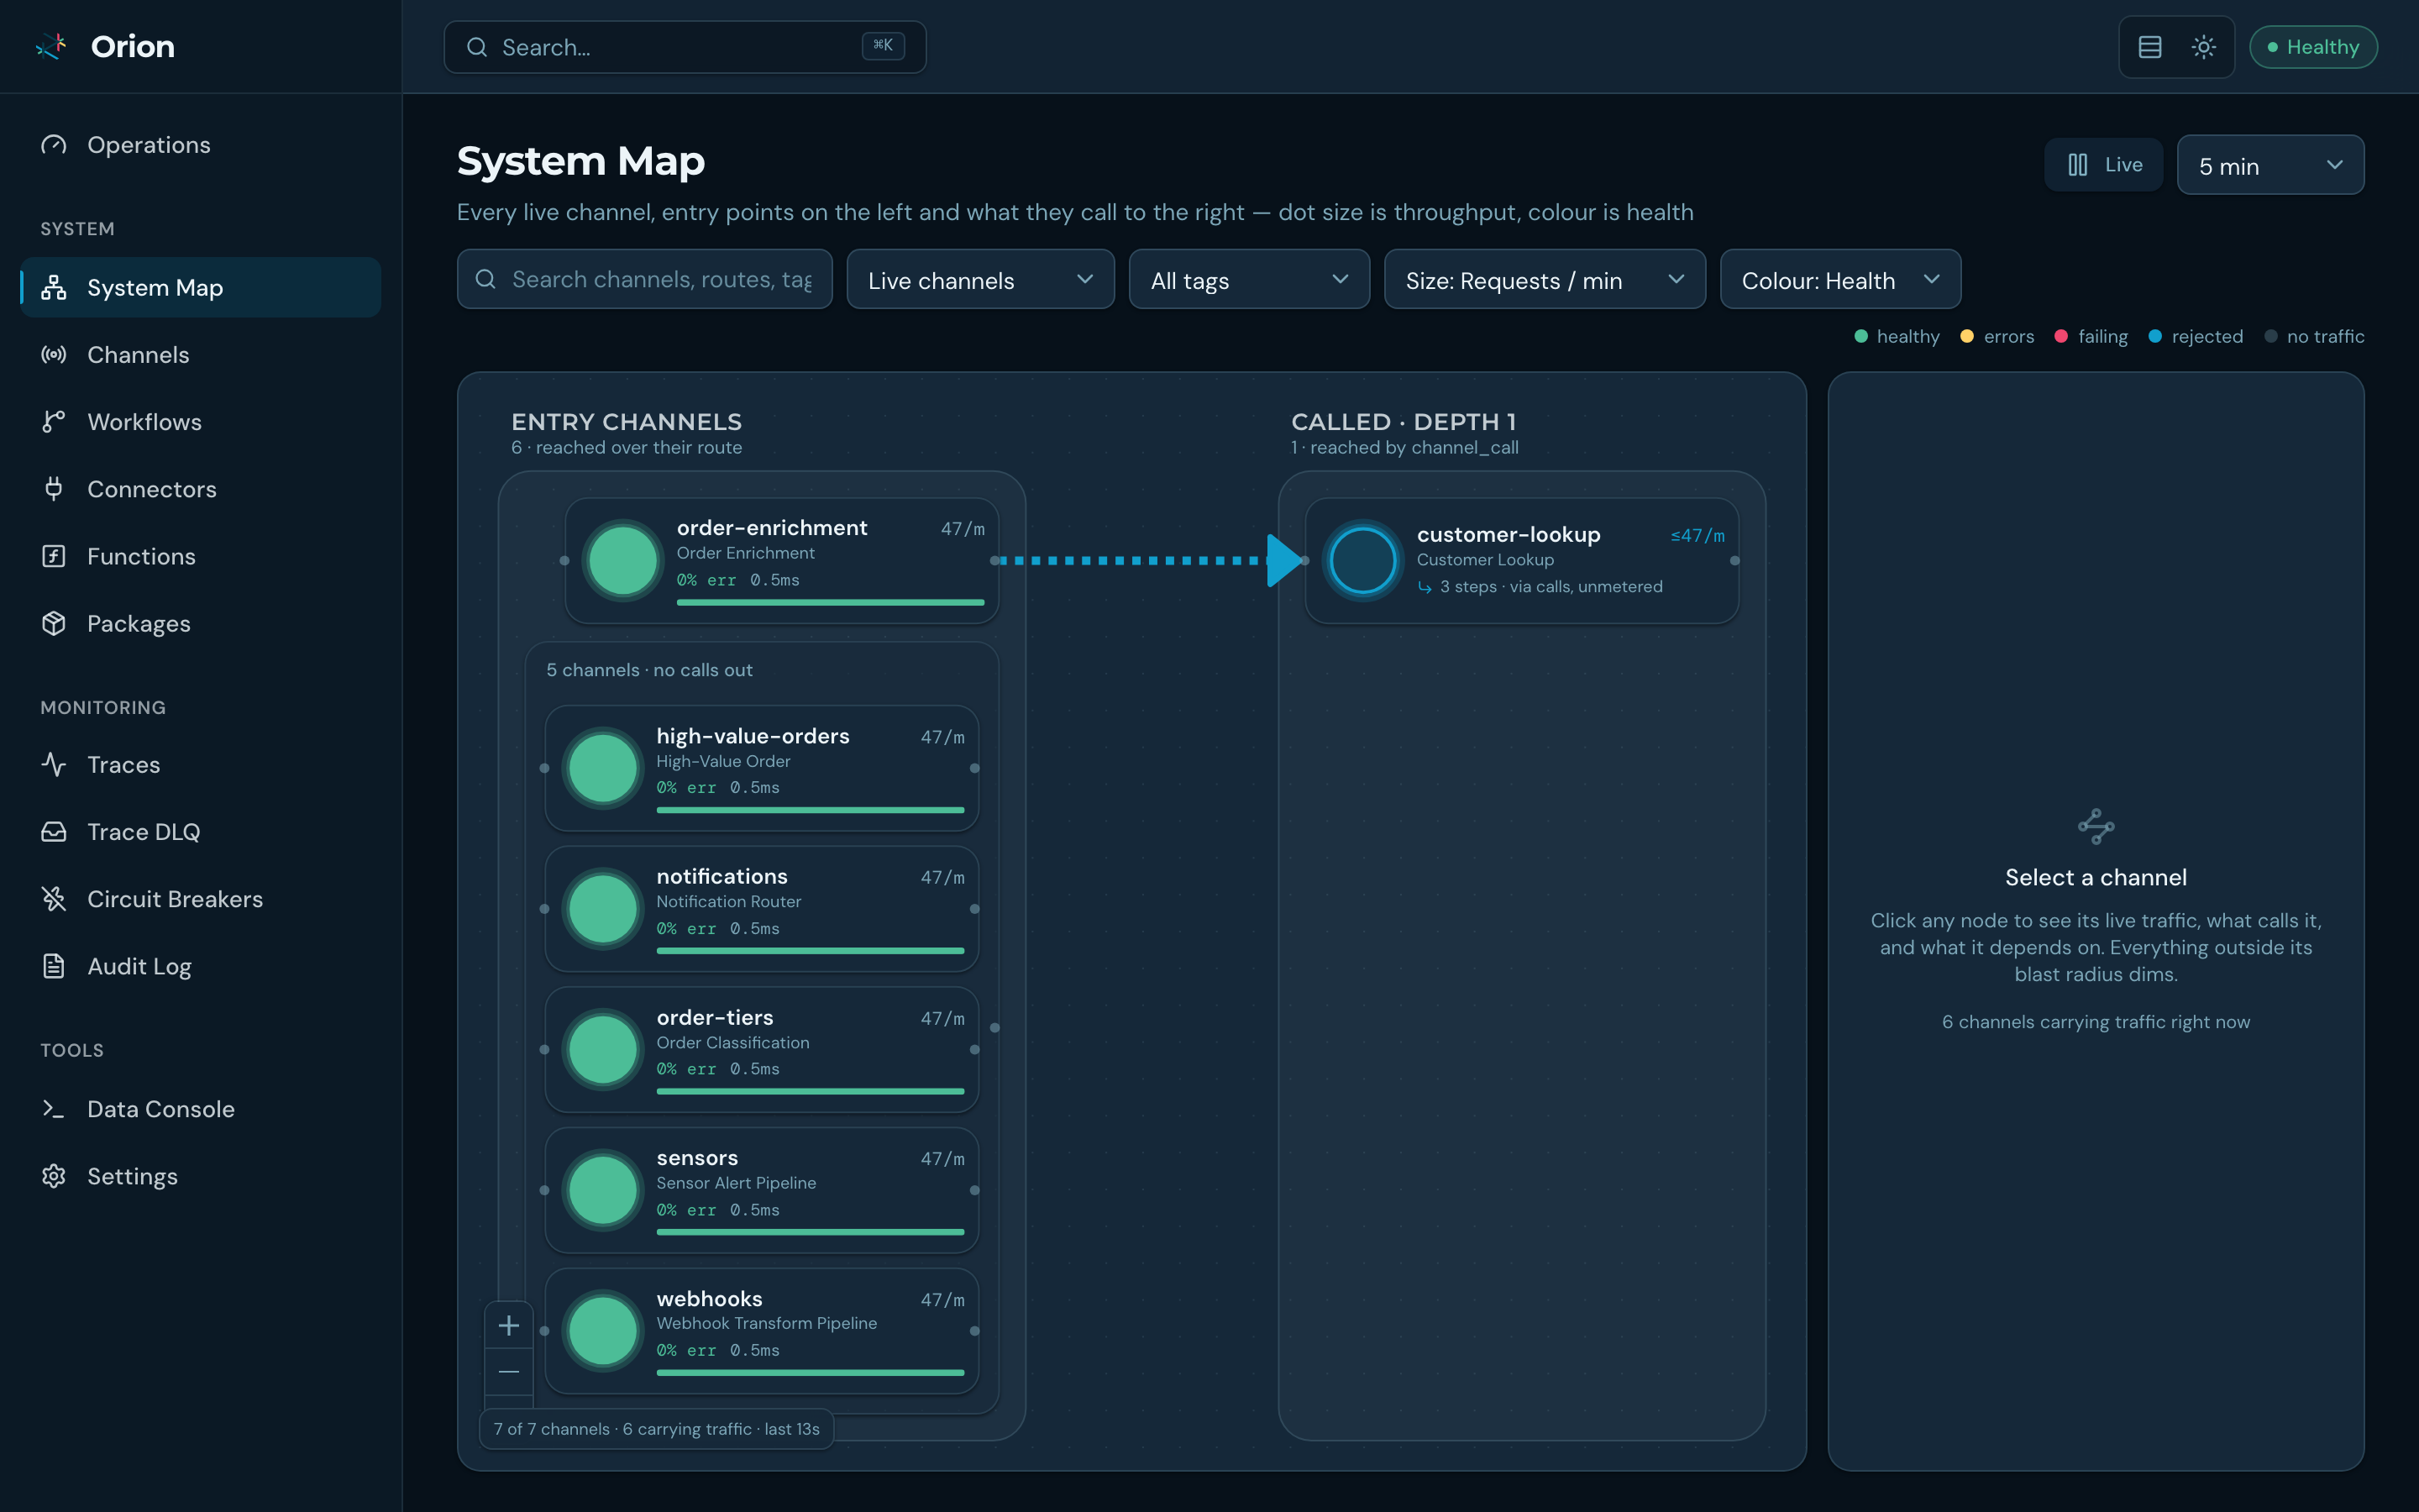Image resolution: width=2419 pixels, height=1512 pixels.
Task: Focus the Search channels, routes, tags field
Action: tap(645, 279)
